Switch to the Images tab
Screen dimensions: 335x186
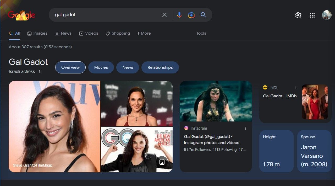(x=37, y=33)
